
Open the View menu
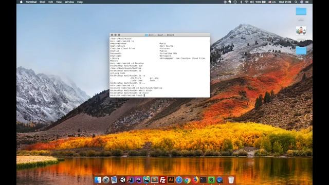pos(59,2)
